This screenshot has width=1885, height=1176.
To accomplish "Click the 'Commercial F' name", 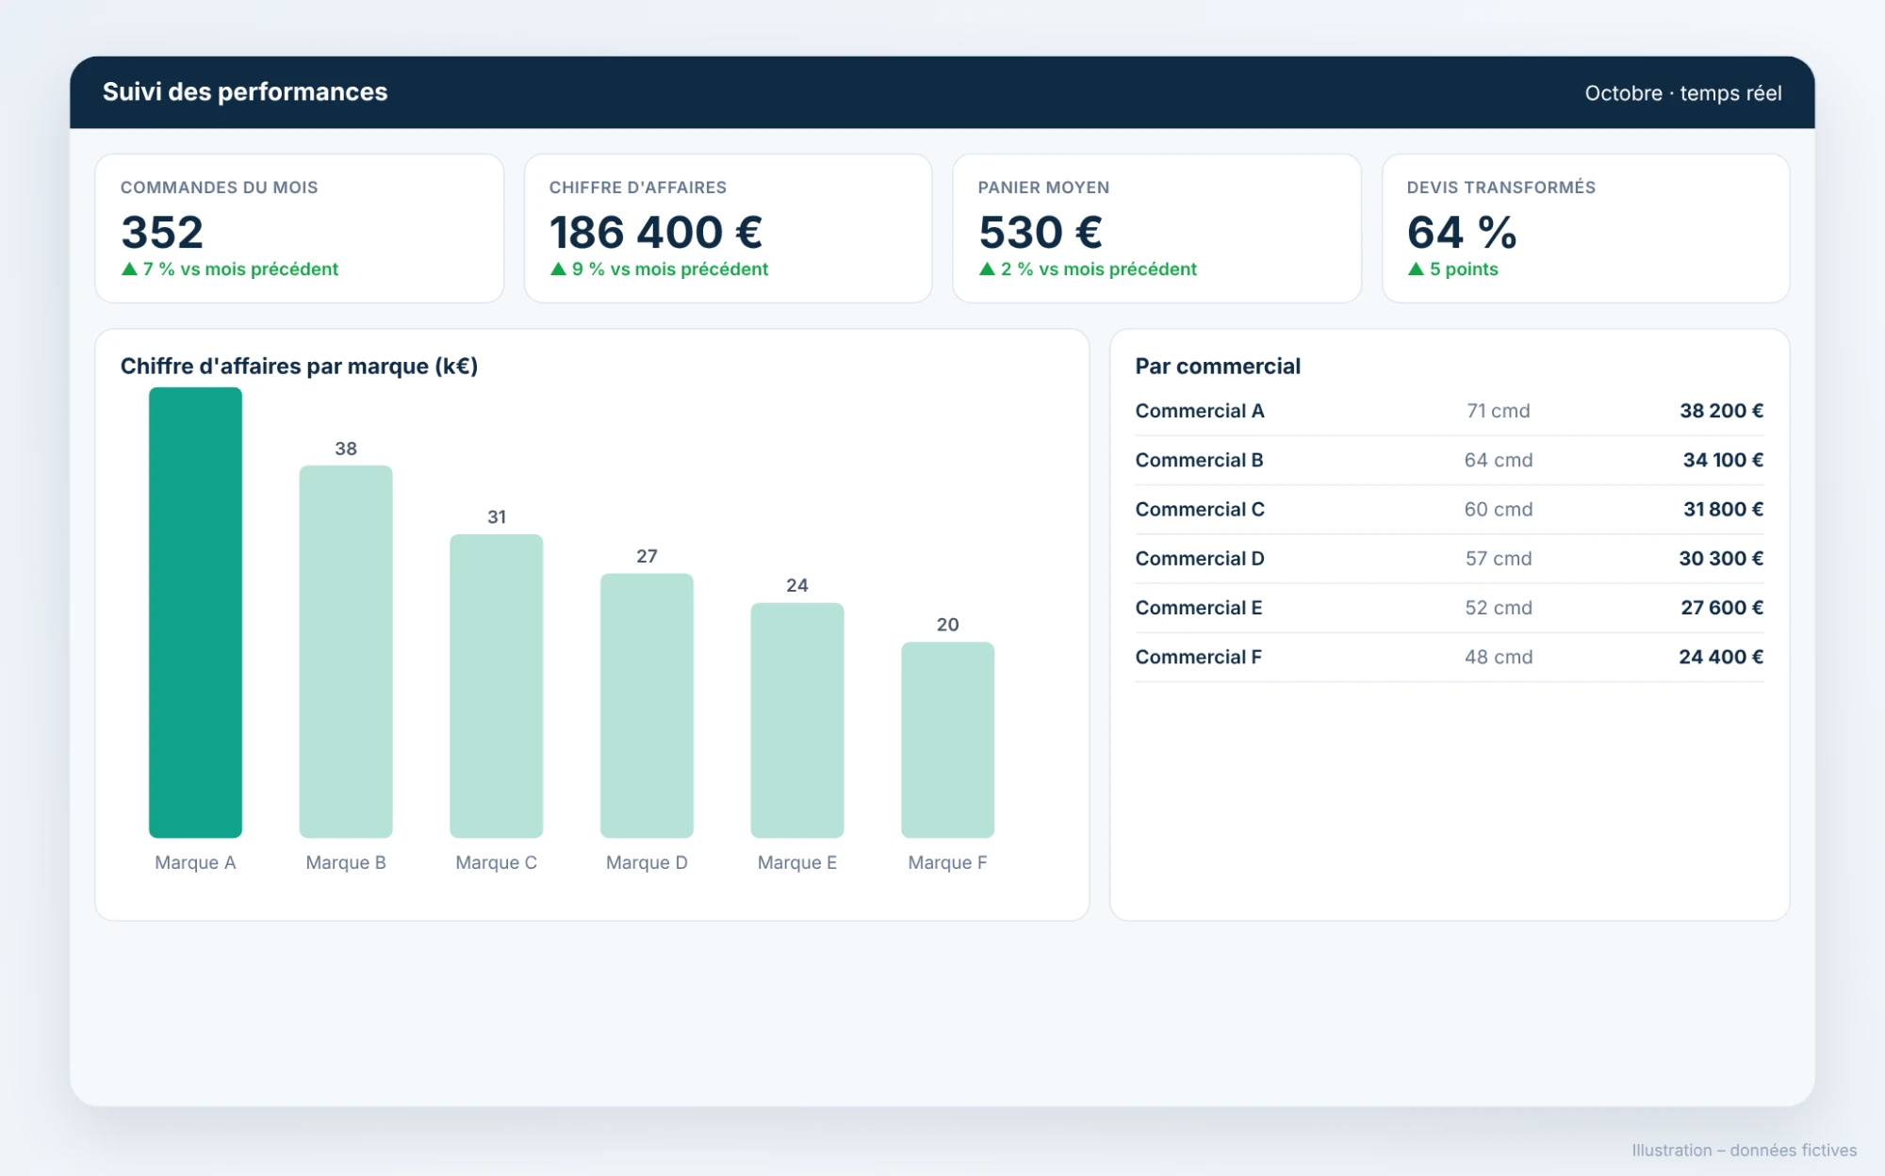I will point(1198,657).
